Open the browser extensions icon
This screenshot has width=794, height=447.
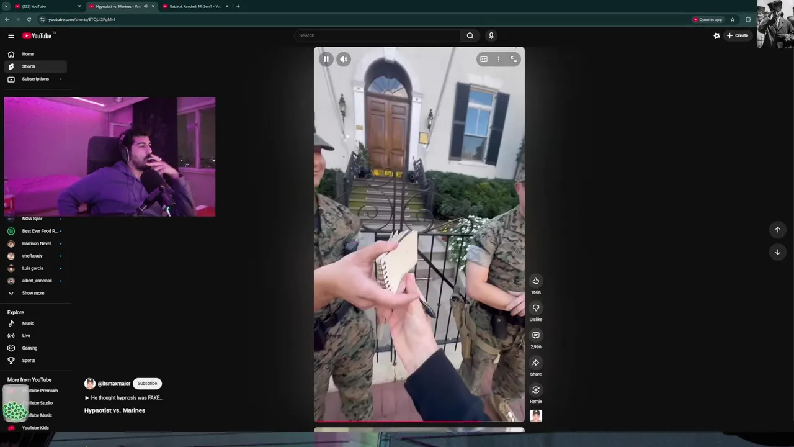tap(748, 19)
